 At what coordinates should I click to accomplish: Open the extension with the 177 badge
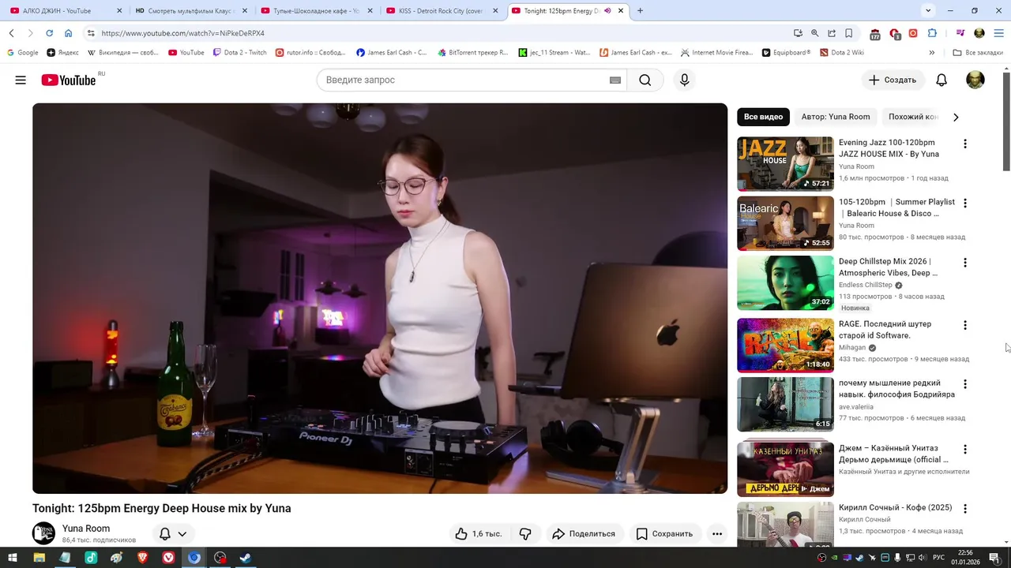(x=875, y=34)
